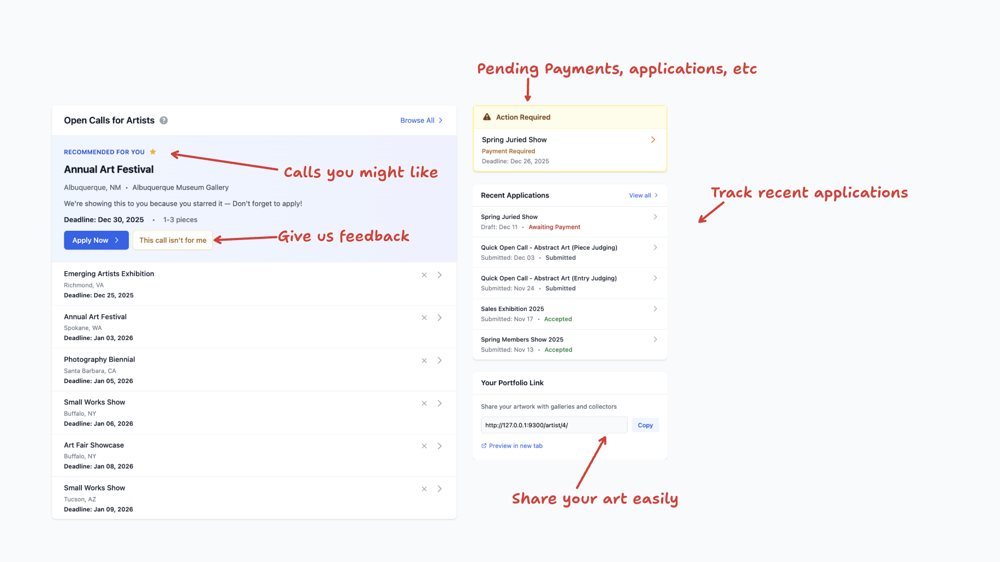Click the external-link icon beside Preview in new tab
This screenshot has width=1000, height=562.
[484, 445]
